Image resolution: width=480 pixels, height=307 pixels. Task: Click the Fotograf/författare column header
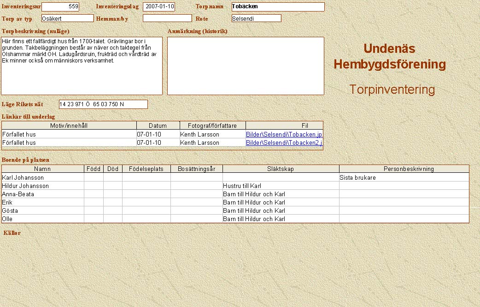[x=212, y=126]
